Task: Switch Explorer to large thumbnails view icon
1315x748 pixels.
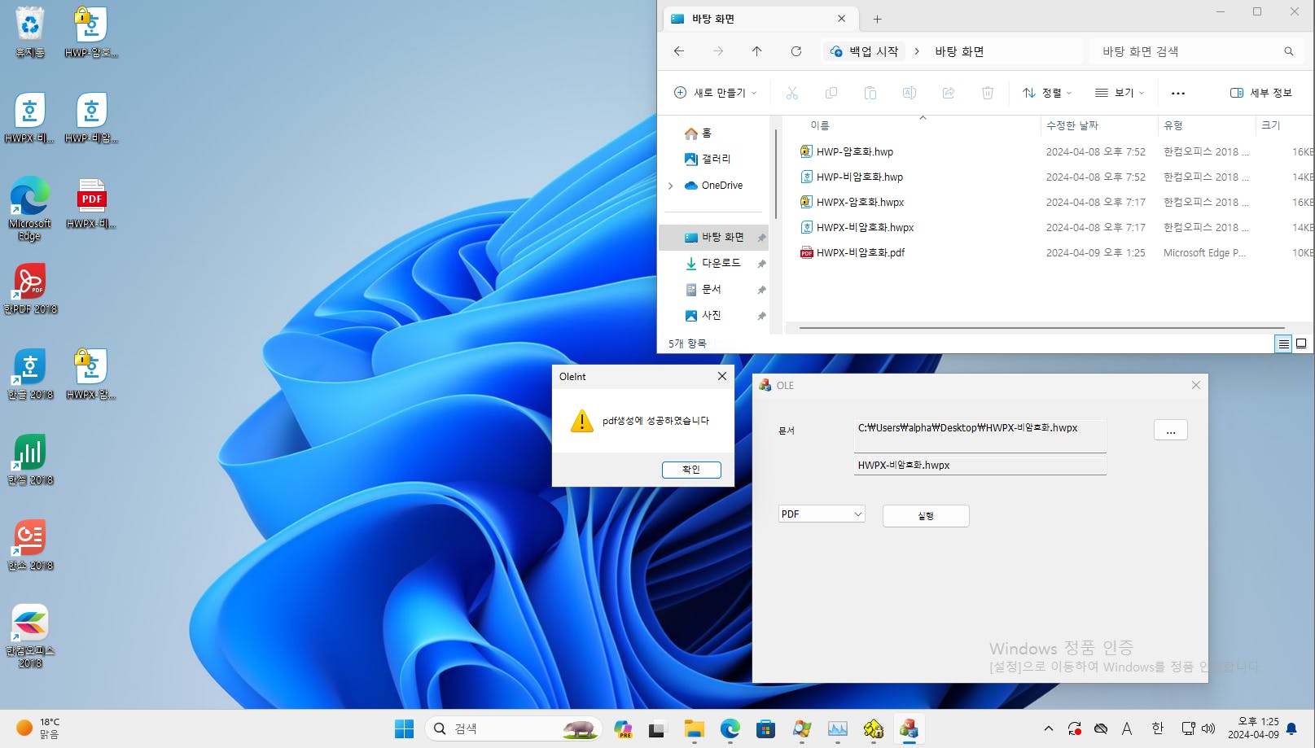Action: (x=1301, y=344)
